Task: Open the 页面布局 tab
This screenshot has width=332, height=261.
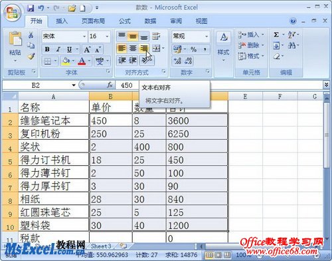Action: [93, 21]
